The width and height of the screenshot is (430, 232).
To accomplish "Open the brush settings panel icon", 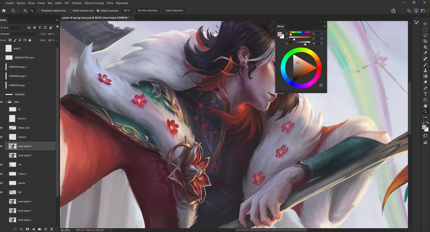I will click(x=417, y=22).
